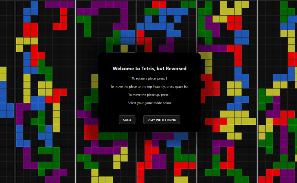Screen dimensions: 297x183
Task: Click the 'press space bar' instruction line
Action: tap(149, 87)
